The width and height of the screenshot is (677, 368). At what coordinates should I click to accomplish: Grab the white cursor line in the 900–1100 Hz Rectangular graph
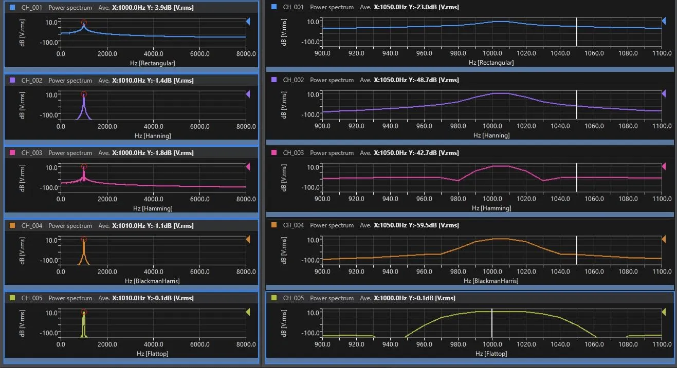pos(577,32)
